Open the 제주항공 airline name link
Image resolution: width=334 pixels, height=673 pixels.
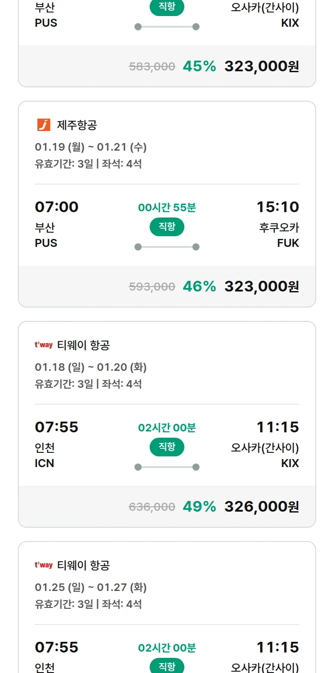pos(77,125)
